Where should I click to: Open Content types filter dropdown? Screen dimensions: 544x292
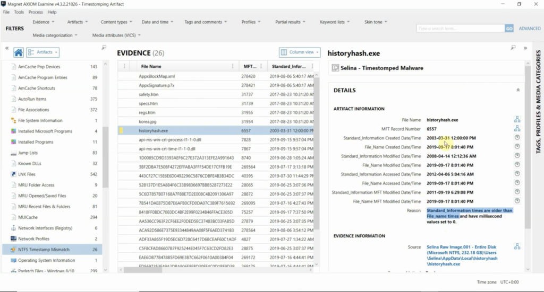click(116, 22)
